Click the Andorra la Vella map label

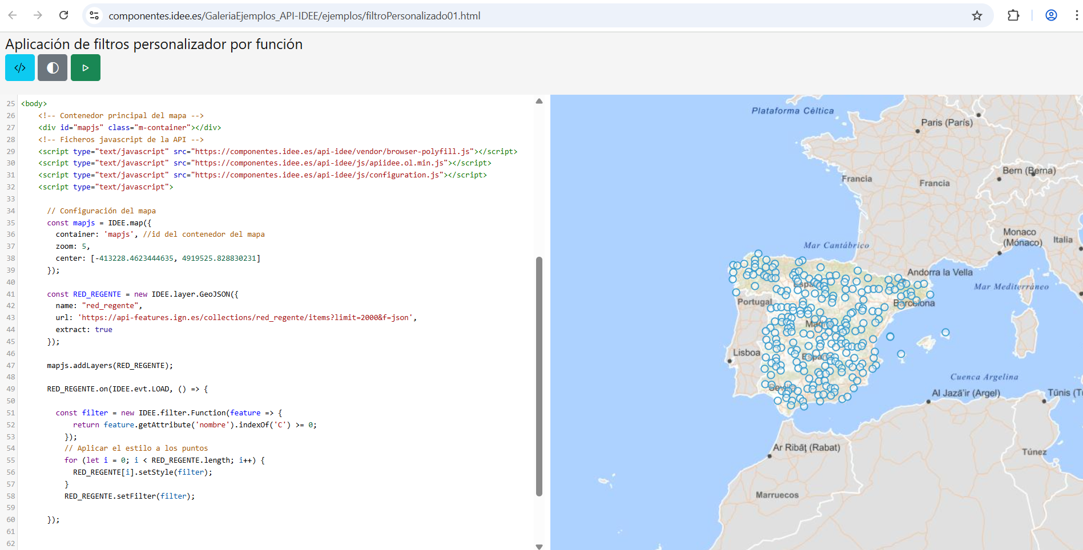940,272
